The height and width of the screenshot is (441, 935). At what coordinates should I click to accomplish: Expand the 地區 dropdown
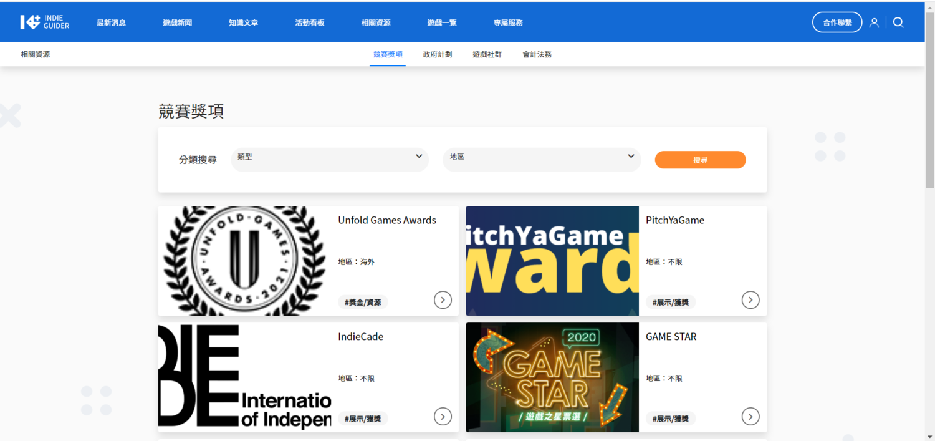click(542, 160)
